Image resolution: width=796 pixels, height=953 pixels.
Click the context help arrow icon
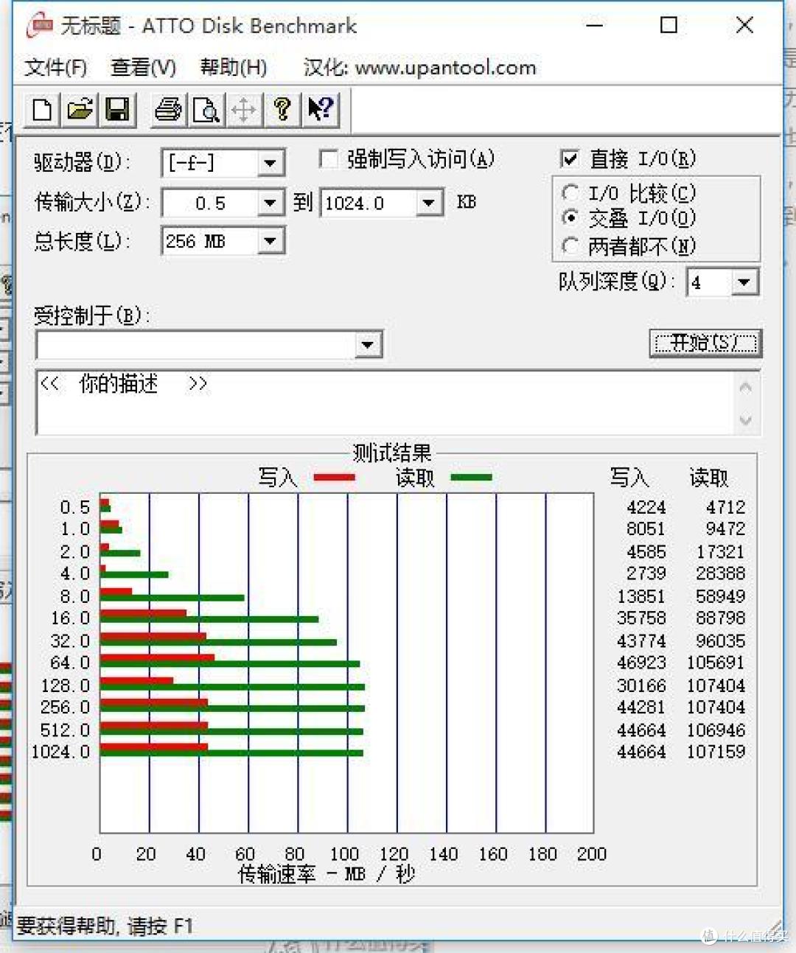(x=320, y=110)
